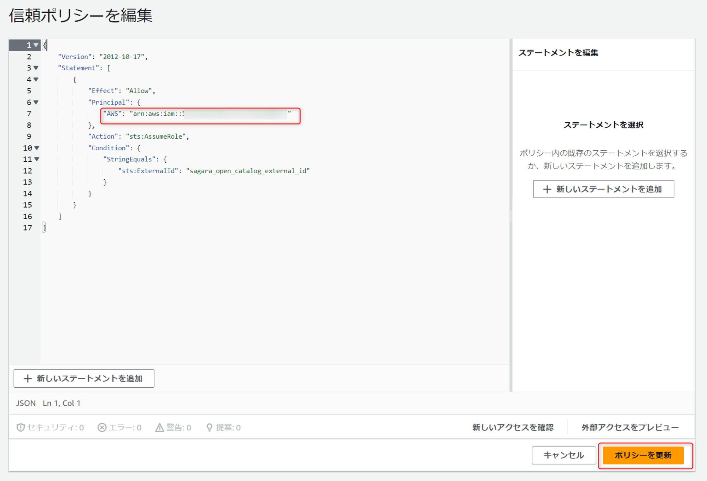Click the "Action" key on line 9
This screenshot has width=707, height=481.
tap(103, 137)
